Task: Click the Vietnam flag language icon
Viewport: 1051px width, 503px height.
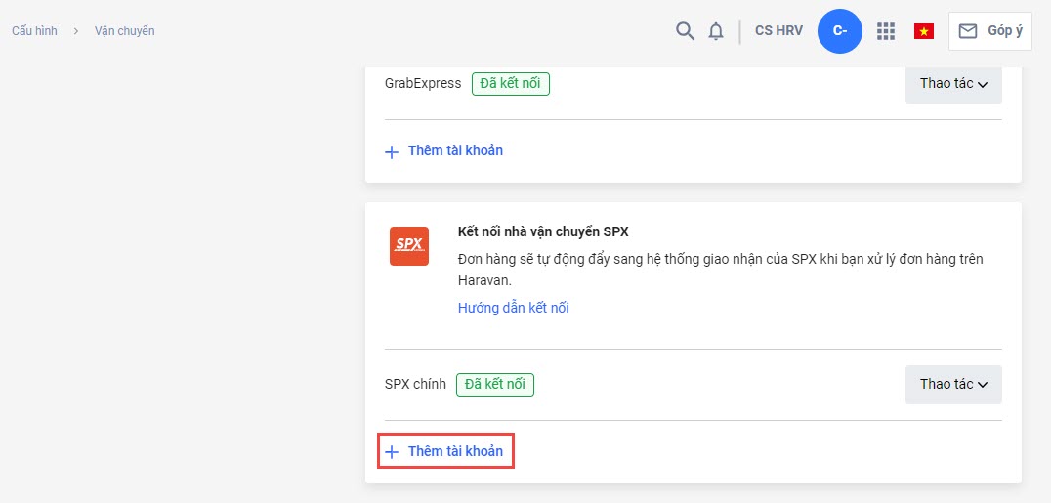Action: [923, 31]
